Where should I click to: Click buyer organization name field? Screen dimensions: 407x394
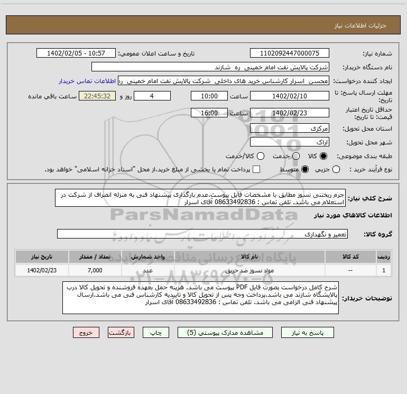tap(210, 67)
